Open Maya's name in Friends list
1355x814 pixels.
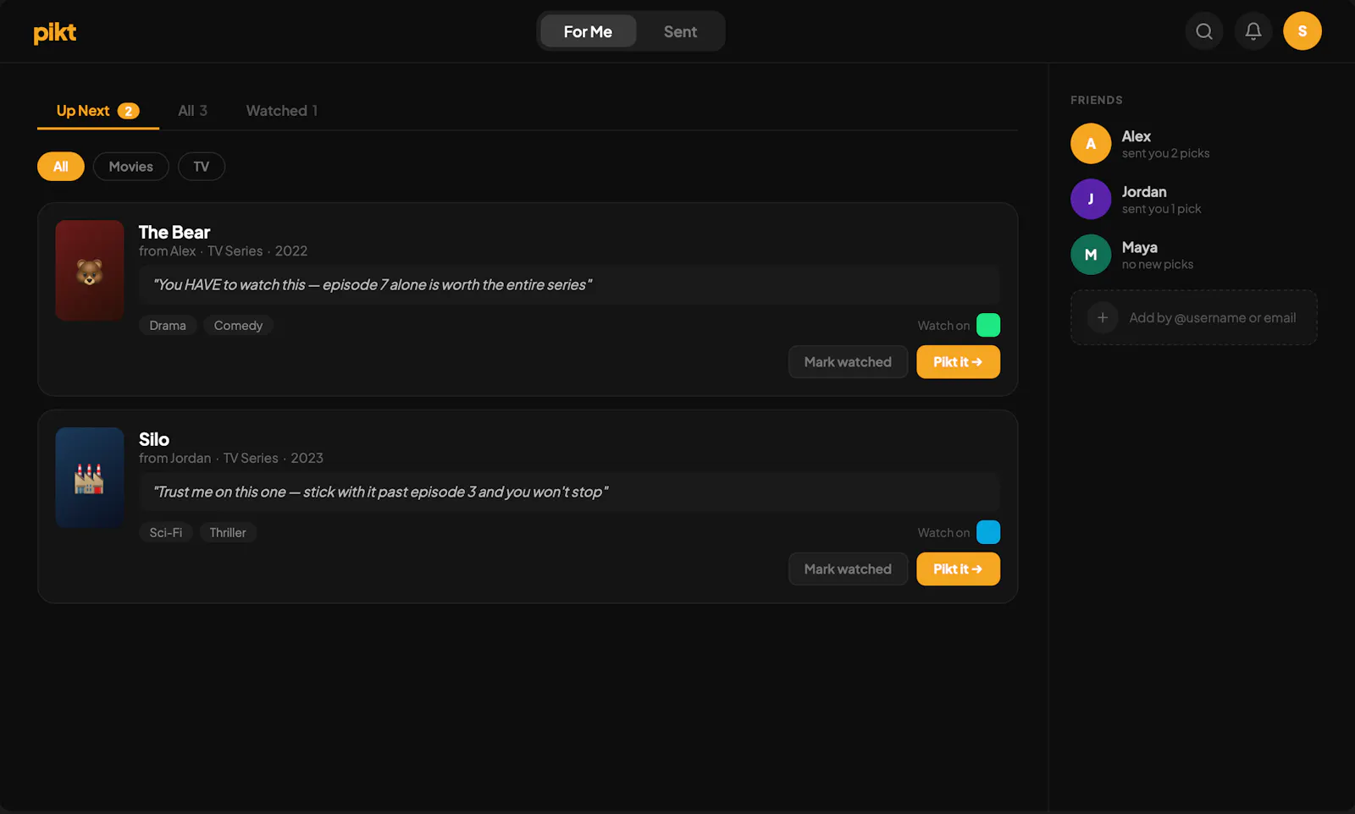[x=1140, y=248]
